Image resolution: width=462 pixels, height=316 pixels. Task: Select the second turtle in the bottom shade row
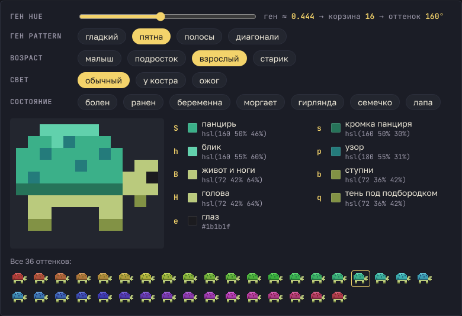(41, 297)
